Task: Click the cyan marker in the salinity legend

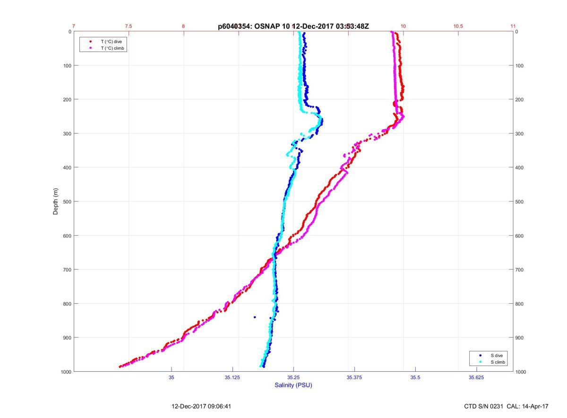Action: 480,362
